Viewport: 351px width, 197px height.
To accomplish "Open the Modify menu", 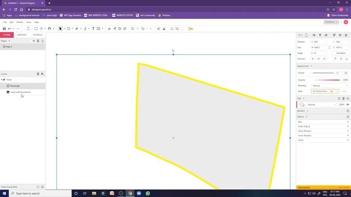I will click(x=20, y=22).
